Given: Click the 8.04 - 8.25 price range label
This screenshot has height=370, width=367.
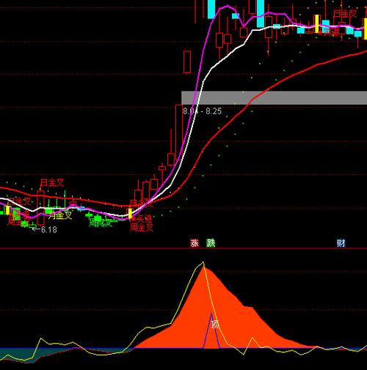Looking at the screenshot, I should (203, 111).
